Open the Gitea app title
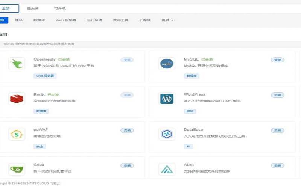The width and height of the screenshot is (301, 188). pyautogui.click(x=39, y=165)
